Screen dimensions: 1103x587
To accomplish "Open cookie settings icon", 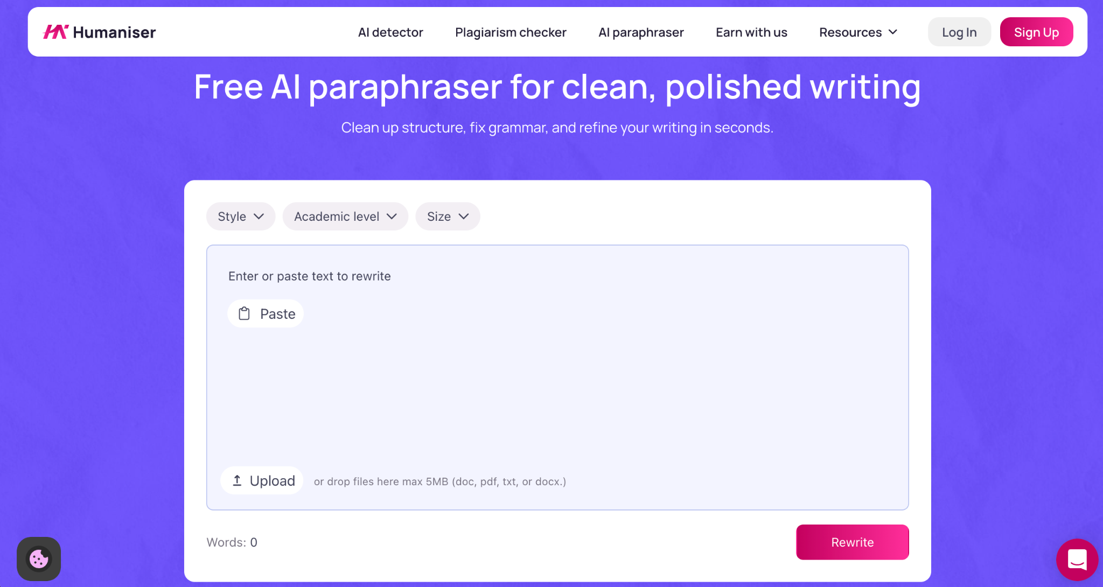I will [39, 559].
